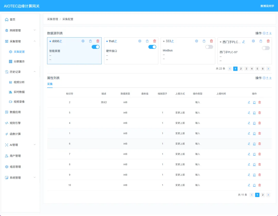Click rename pencil next to 333
Screen dimensions: 278x216
pos(172,41)
